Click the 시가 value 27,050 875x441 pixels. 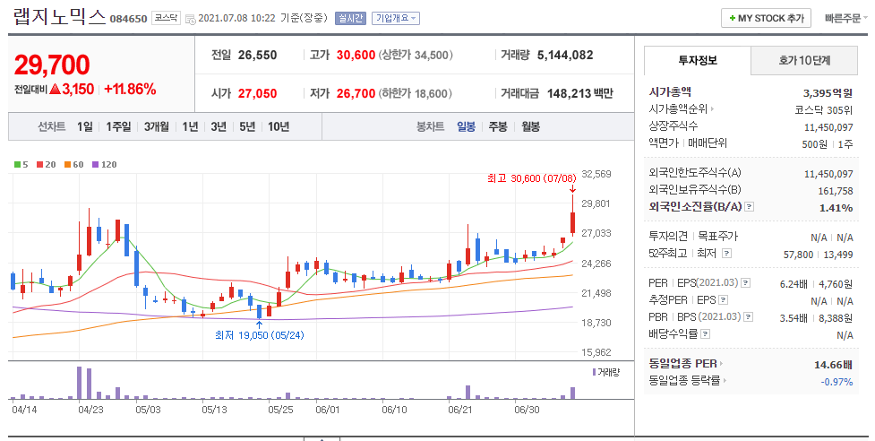257,93
